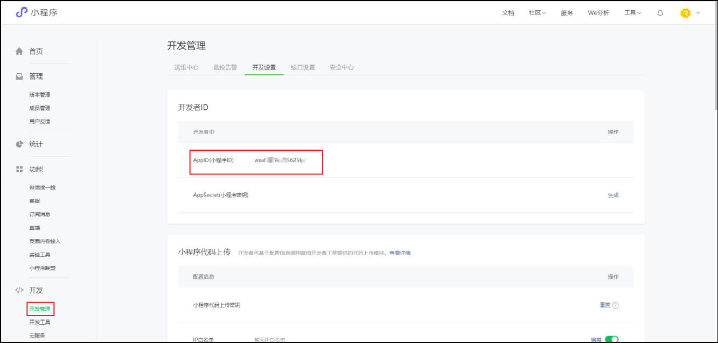
Task: Open the account dropdown arrow beside avatar
Action: click(699, 13)
